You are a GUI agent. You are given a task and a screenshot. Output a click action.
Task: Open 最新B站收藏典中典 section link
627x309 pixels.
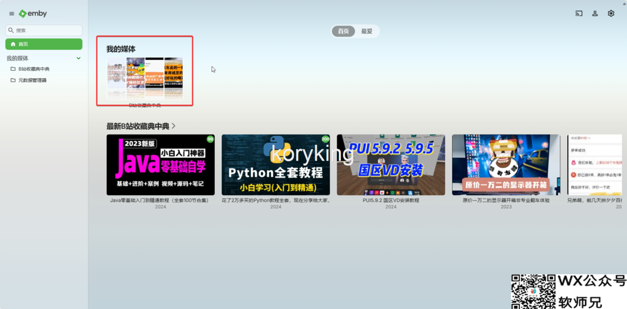[x=138, y=126]
